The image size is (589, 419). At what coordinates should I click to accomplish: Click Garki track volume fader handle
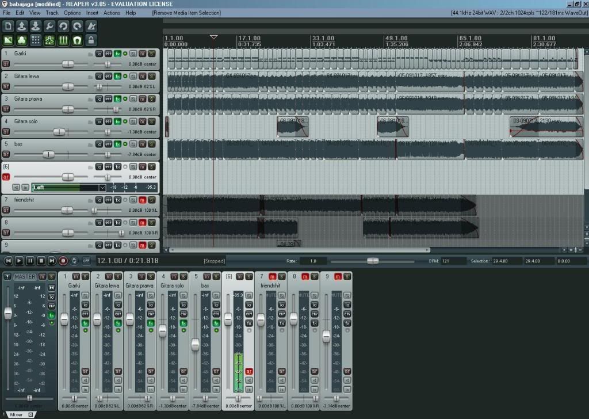pyautogui.click(x=68, y=64)
